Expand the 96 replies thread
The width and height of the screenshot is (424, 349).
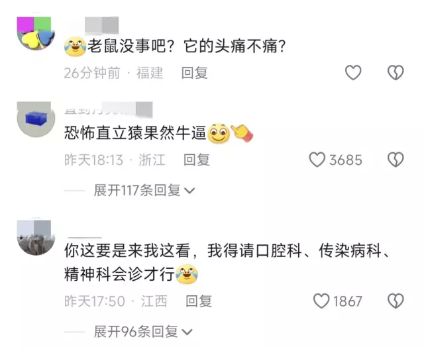(143, 332)
